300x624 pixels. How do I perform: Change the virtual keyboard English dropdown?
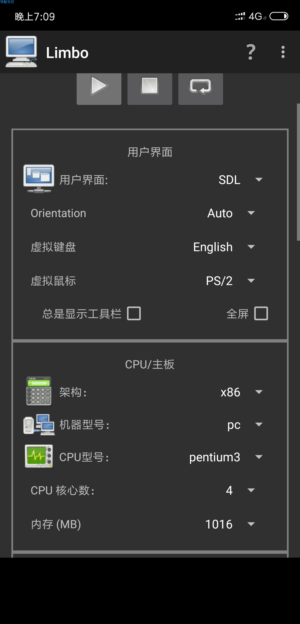pyautogui.click(x=224, y=247)
